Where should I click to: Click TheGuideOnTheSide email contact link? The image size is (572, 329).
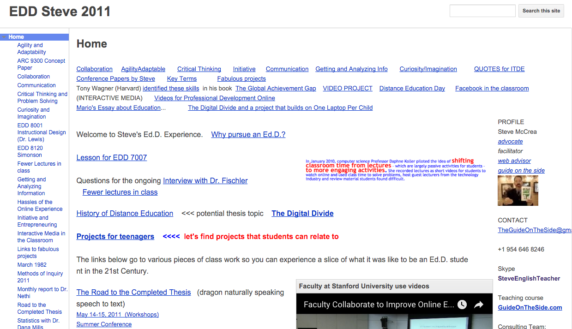point(535,230)
